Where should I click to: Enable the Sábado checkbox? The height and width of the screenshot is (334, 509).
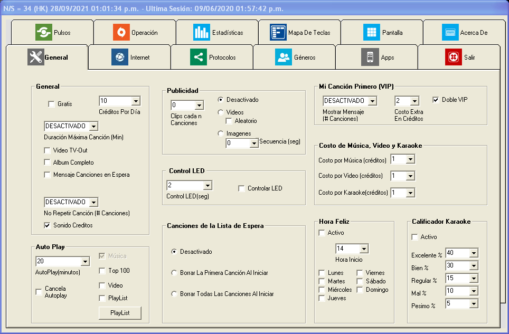coord(360,281)
